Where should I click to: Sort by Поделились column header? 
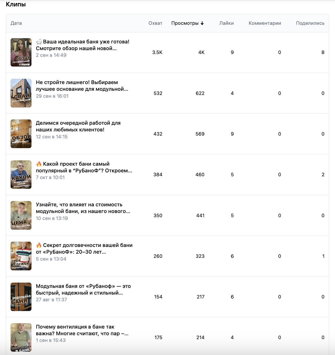(x=310, y=23)
